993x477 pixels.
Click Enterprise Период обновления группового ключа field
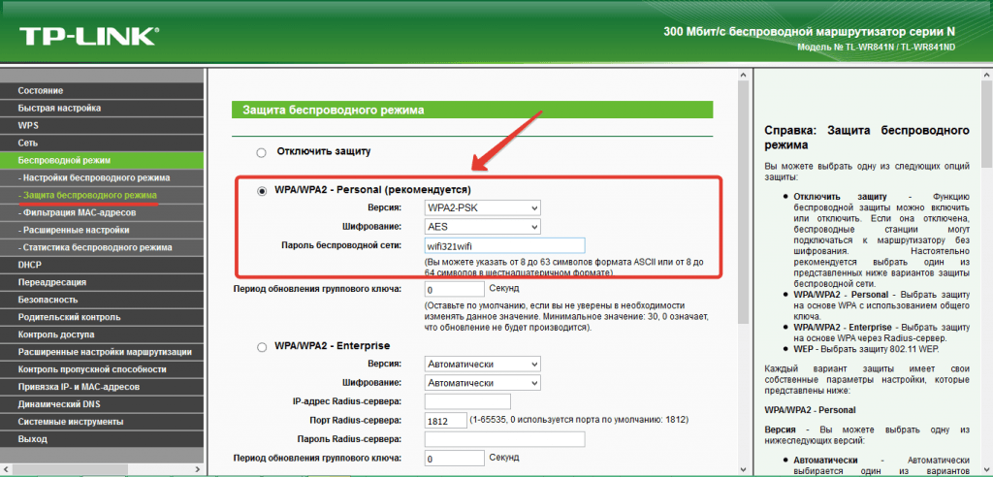coord(455,459)
